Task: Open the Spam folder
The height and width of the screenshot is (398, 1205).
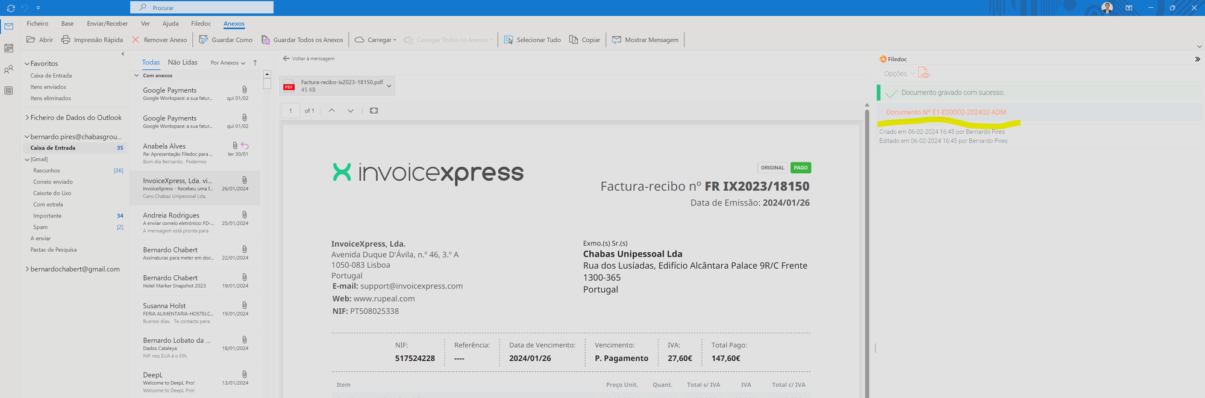Action: coord(40,227)
